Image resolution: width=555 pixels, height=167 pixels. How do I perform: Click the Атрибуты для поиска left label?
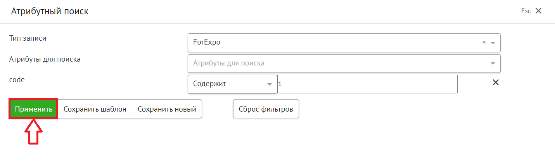click(45, 59)
